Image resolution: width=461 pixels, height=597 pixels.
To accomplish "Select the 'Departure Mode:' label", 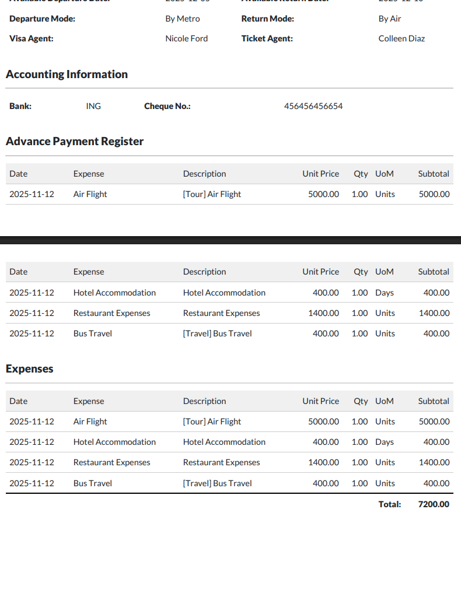I will [x=42, y=19].
